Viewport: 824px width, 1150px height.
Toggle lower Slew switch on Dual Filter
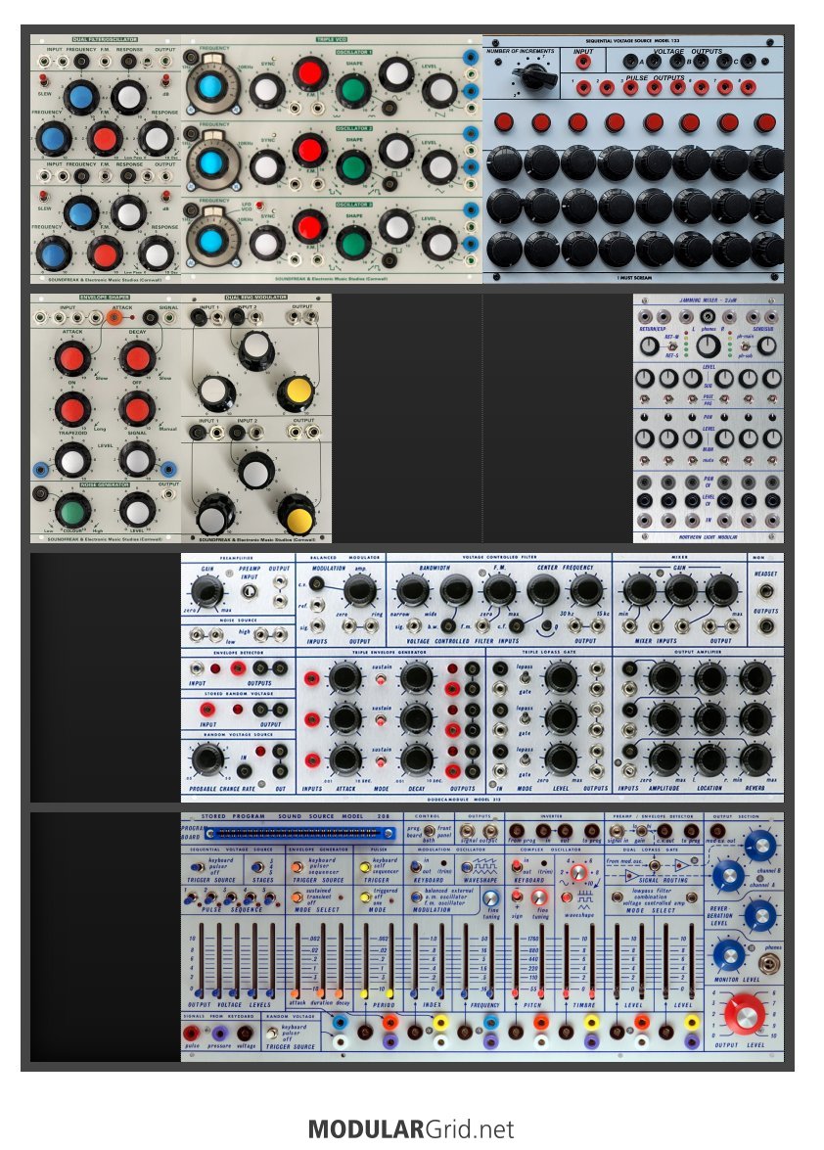click(45, 197)
